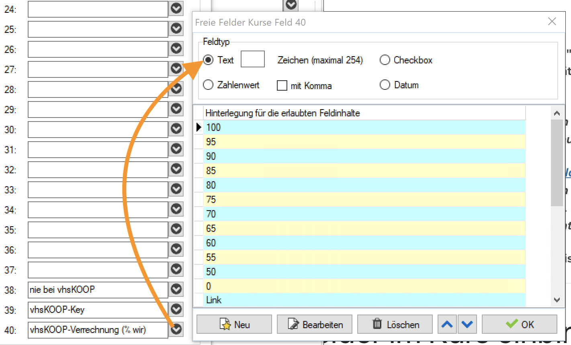Click the Löschen button with trash icon
The width and height of the screenshot is (571, 345).
click(395, 324)
